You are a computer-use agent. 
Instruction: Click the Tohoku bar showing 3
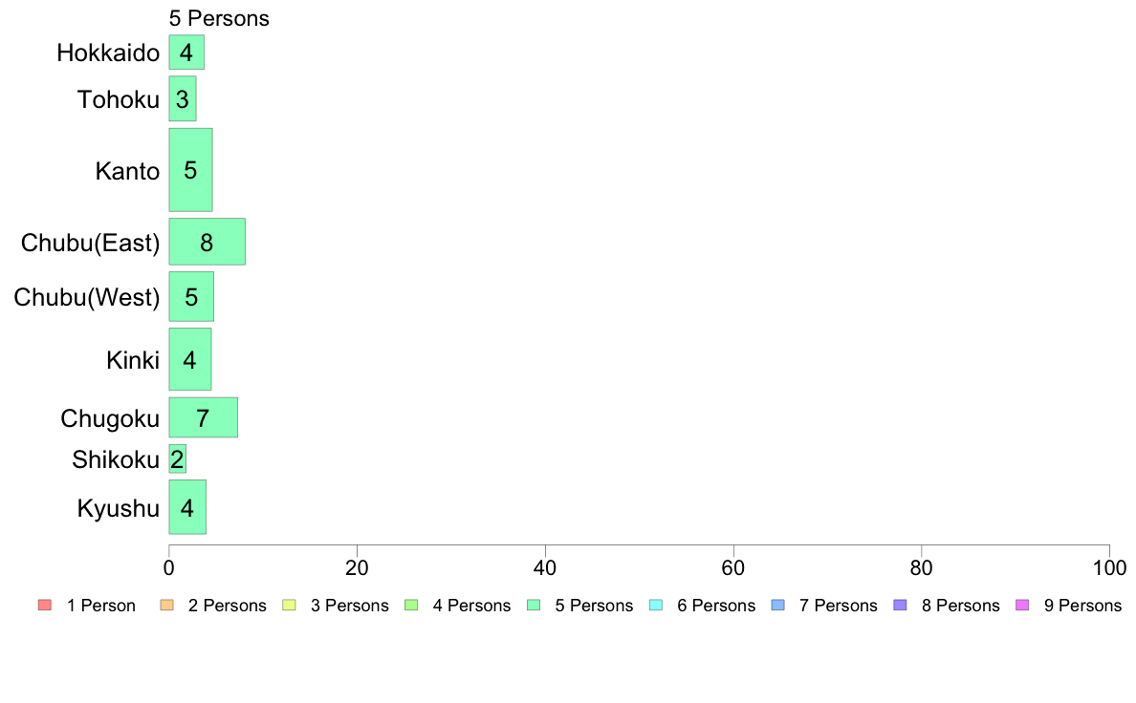[x=183, y=98]
